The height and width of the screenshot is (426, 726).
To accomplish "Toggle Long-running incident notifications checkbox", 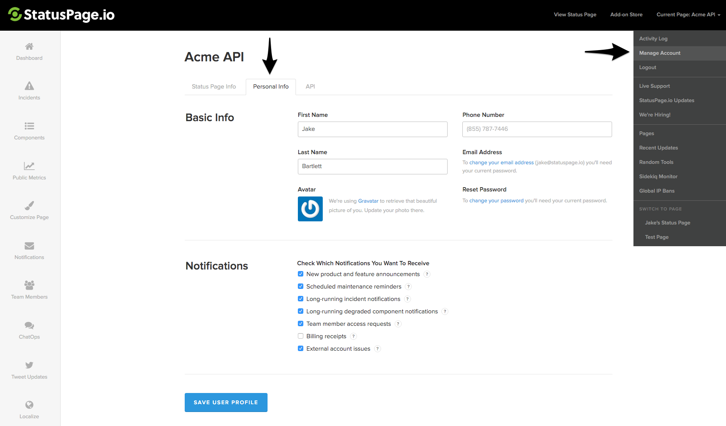I will 301,299.
